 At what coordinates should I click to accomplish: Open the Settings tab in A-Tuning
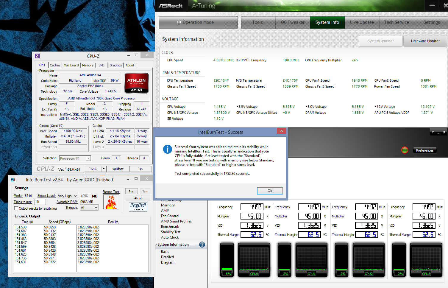[431, 22]
